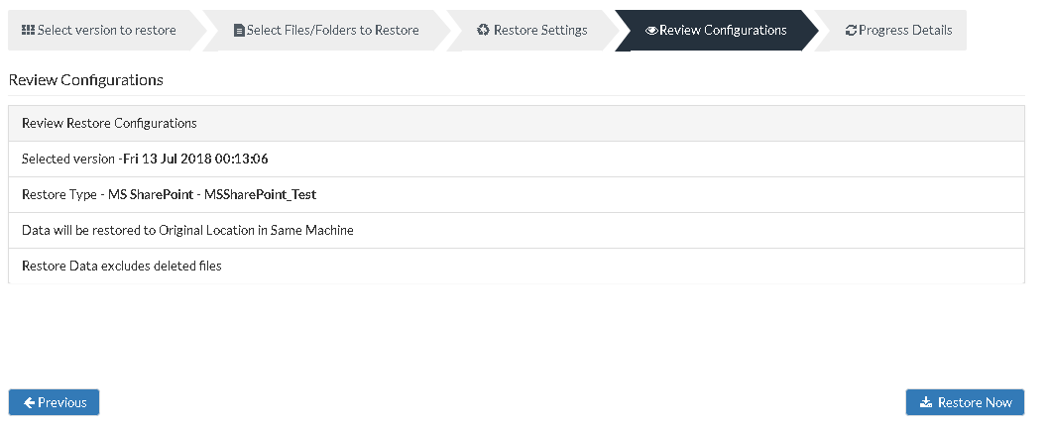Image resolution: width=1048 pixels, height=430 pixels.
Task: Click the Restore Type MS SharePoint row
Action: click(516, 195)
